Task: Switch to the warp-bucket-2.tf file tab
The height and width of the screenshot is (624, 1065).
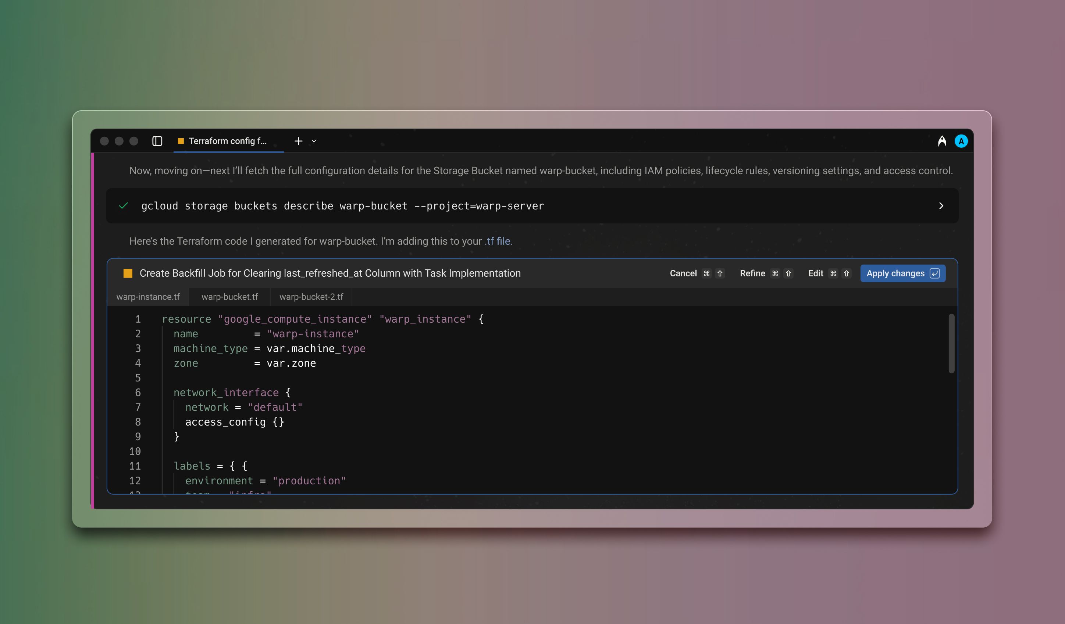Action: point(311,297)
